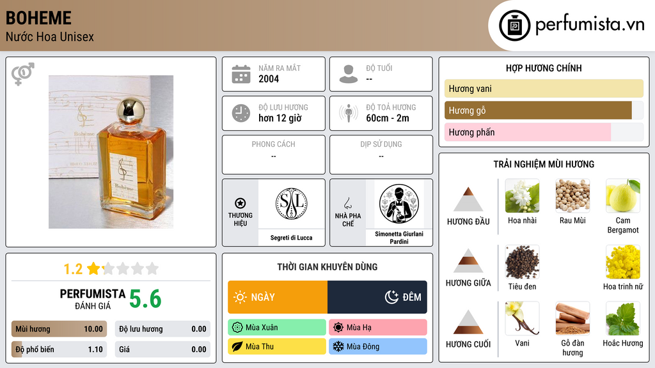Select the Rau Mùi coriander note image
This screenshot has width=655, height=368.
(x=572, y=196)
